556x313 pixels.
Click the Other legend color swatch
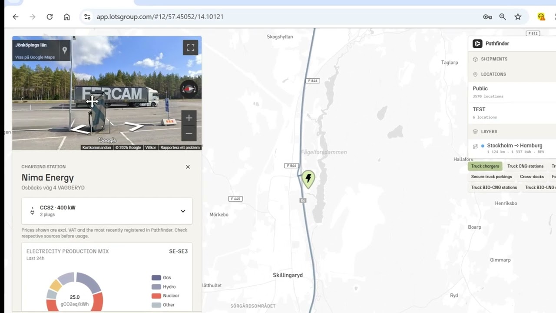pyautogui.click(x=156, y=305)
